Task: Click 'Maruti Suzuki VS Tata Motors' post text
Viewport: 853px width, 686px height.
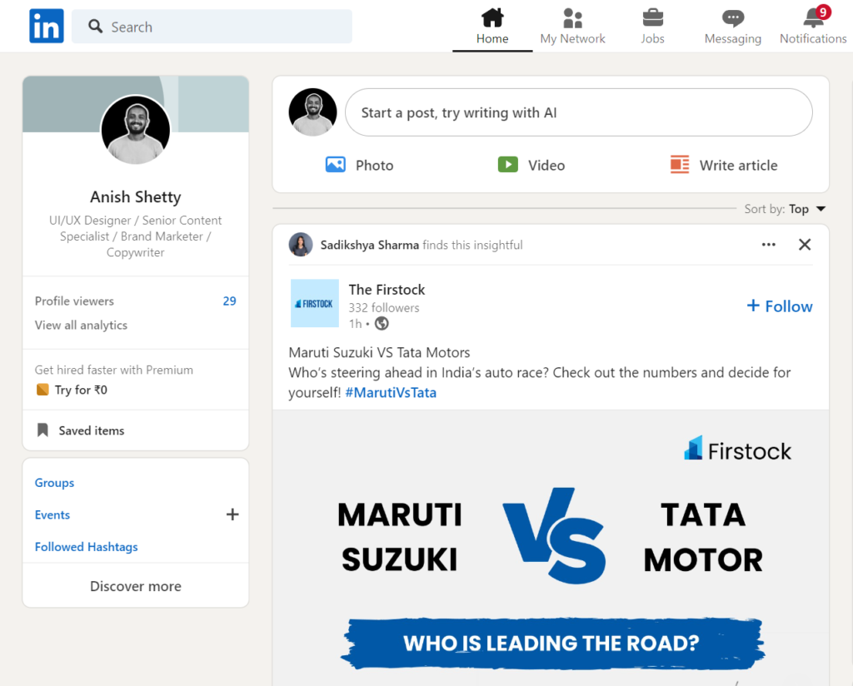Action: [379, 353]
